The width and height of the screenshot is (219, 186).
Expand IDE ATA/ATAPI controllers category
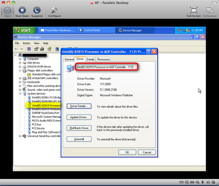click(20, 78)
